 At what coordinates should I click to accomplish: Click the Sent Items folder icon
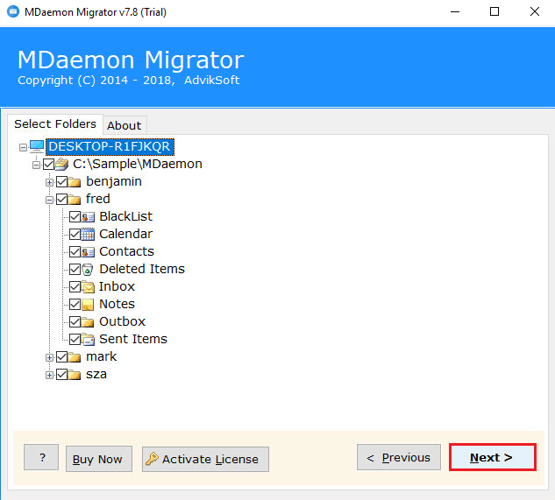[88, 340]
